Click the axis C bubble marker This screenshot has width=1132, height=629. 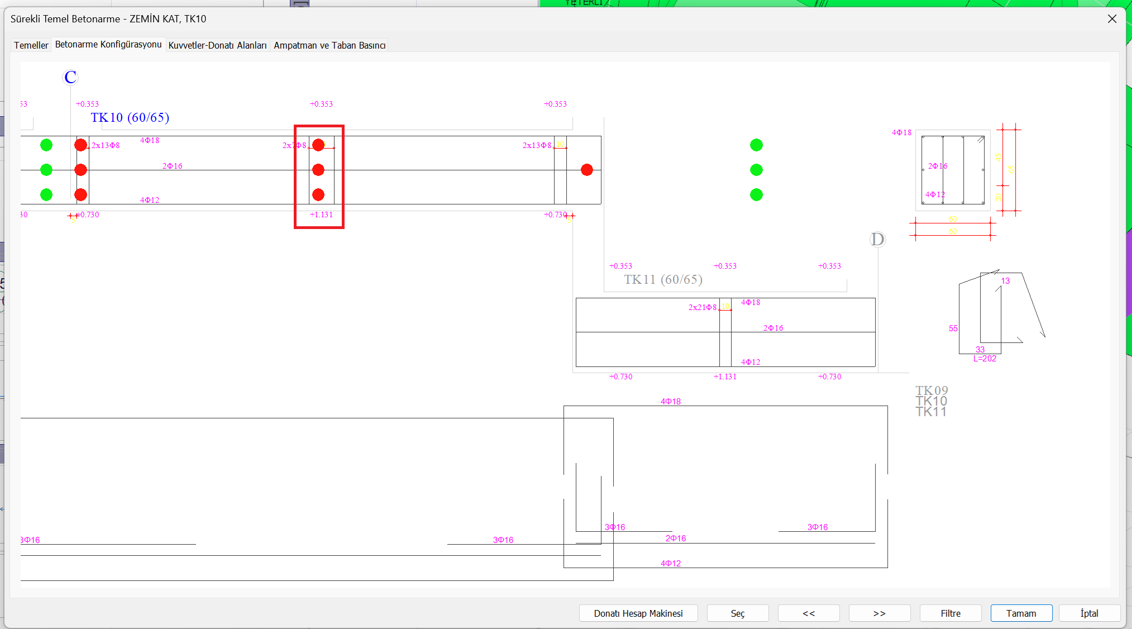coord(70,77)
